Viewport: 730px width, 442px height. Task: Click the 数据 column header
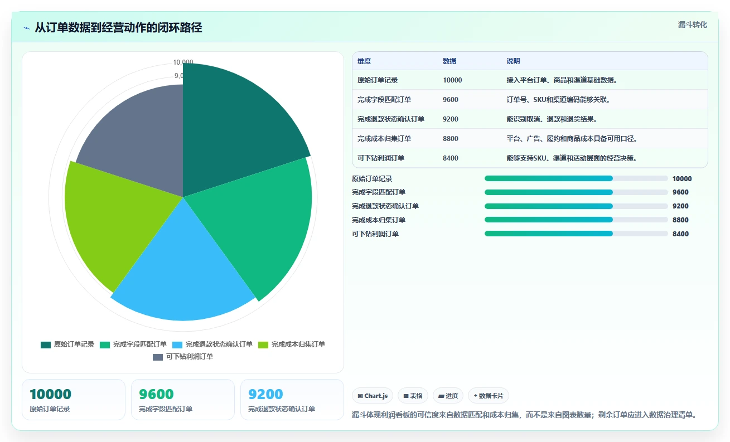pyautogui.click(x=449, y=61)
